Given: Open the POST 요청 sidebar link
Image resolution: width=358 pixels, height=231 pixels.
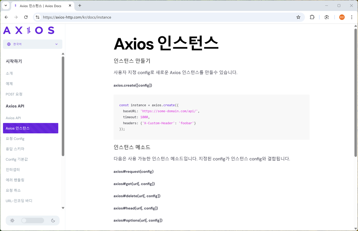Looking at the screenshot, I should (14, 94).
